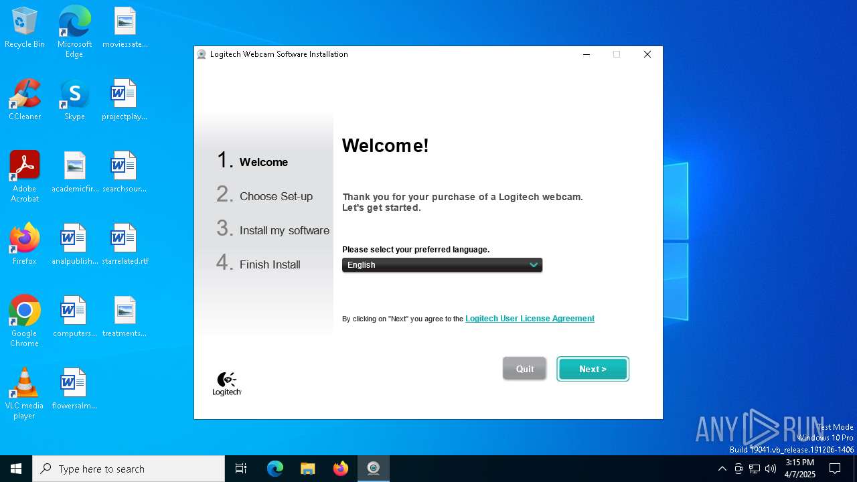The height and width of the screenshot is (482, 857).
Task: Launch Microsoft Edge from desktop shortcut
Action: [x=74, y=31]
